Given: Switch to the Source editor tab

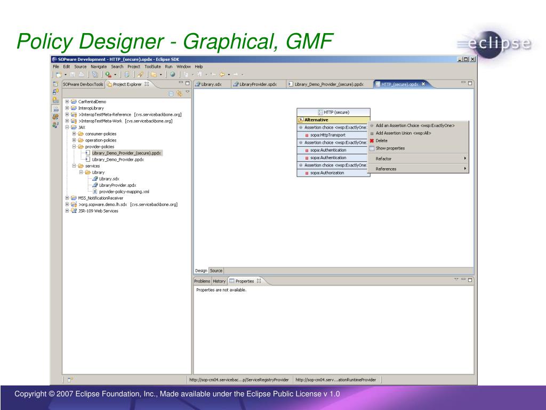Looking at the screenshot, I should pyautogui.click(x=216, y=271).
